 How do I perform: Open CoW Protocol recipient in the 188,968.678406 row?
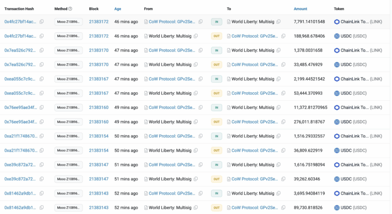(254, 36)
